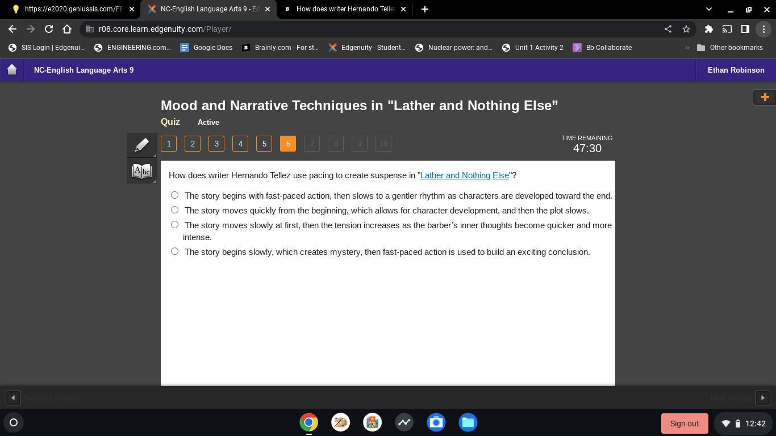Open the tab search dropdown arrow
Viewport: 776px width, 436px height.
[x=708, y=9]
